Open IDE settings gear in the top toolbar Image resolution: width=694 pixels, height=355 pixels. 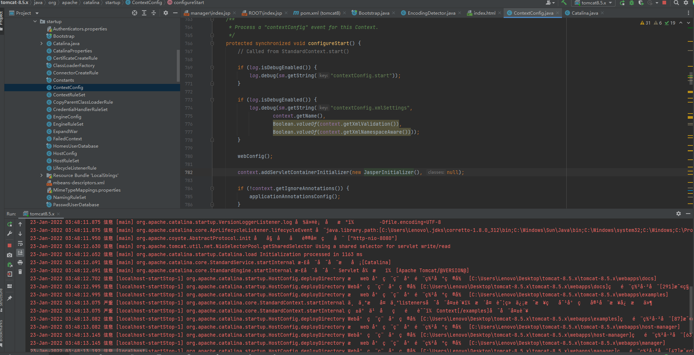(x=686, y=3)
